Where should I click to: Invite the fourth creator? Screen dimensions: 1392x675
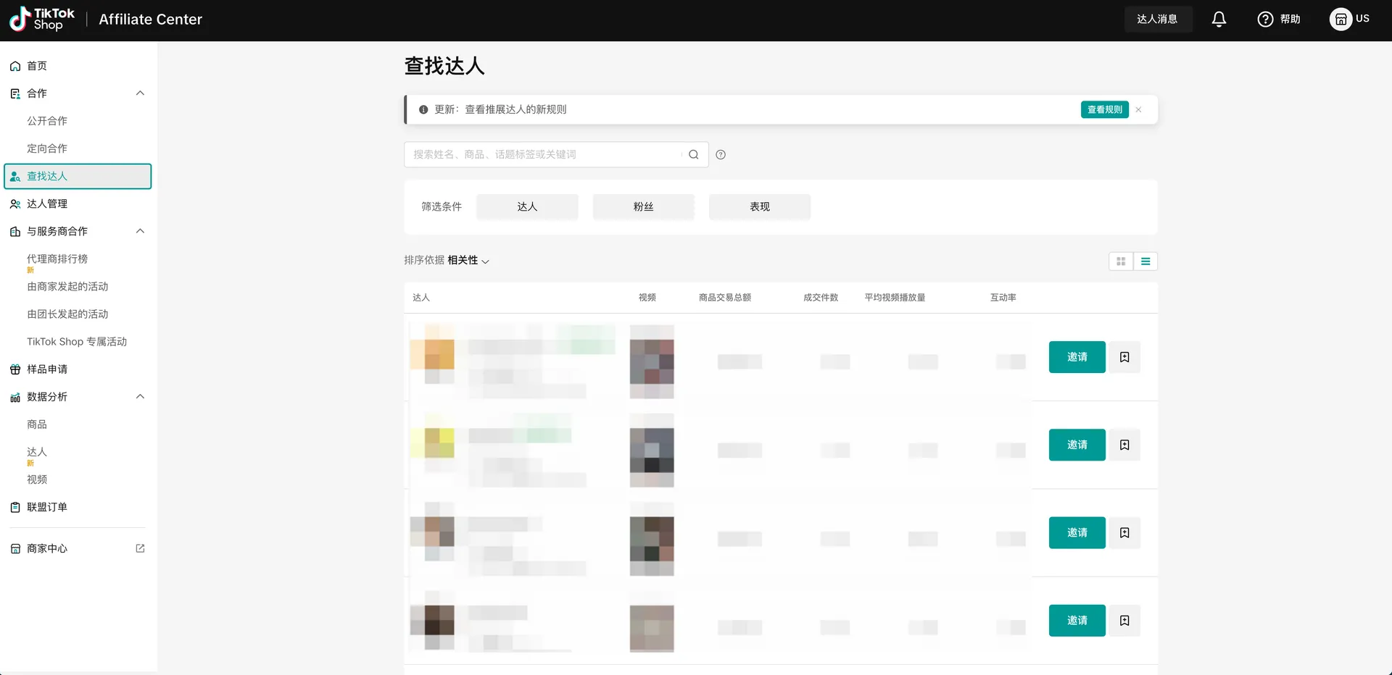click(1077, 621)
